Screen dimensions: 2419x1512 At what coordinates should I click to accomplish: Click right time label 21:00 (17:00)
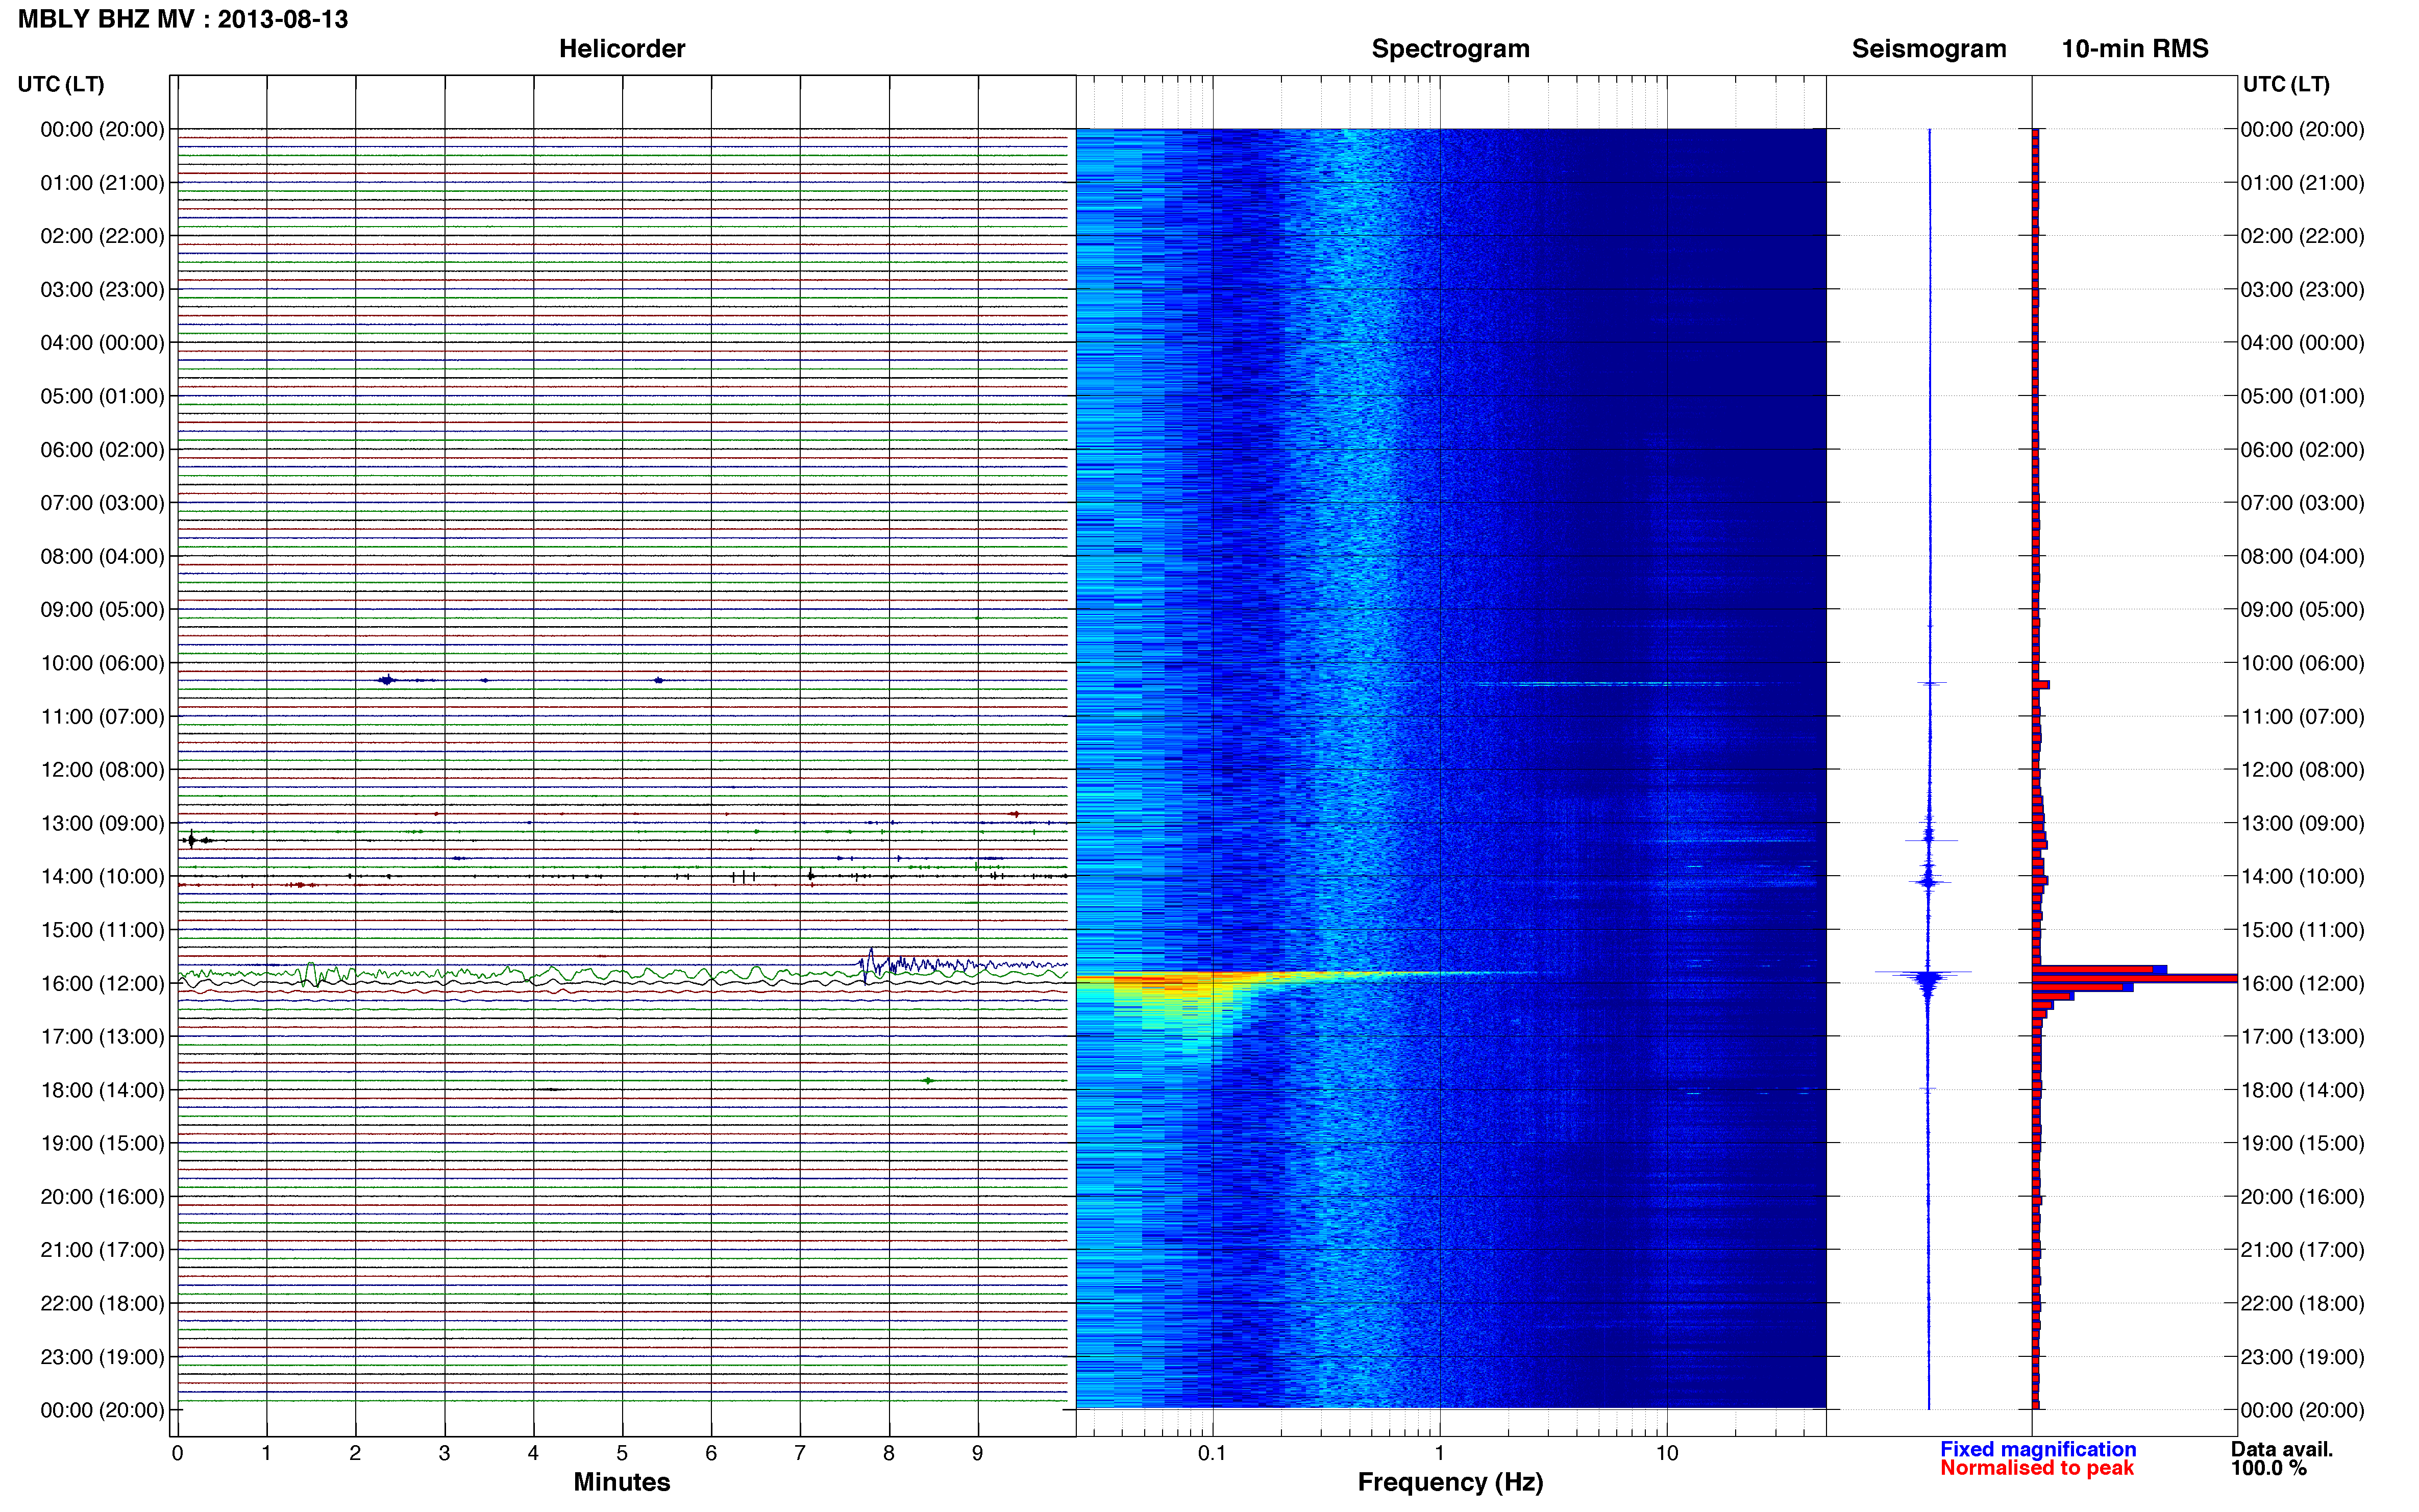click(x=2302, y=1250)
